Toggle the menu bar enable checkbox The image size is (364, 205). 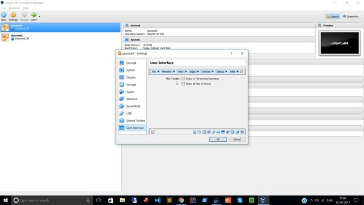click(242, 71)
